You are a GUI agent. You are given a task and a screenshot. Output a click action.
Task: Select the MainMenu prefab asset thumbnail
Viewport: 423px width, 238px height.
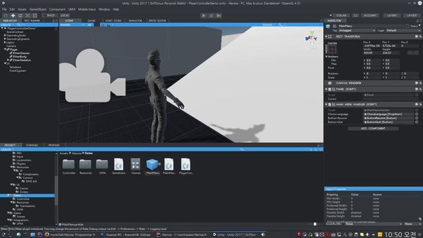(x=153, y=165)
